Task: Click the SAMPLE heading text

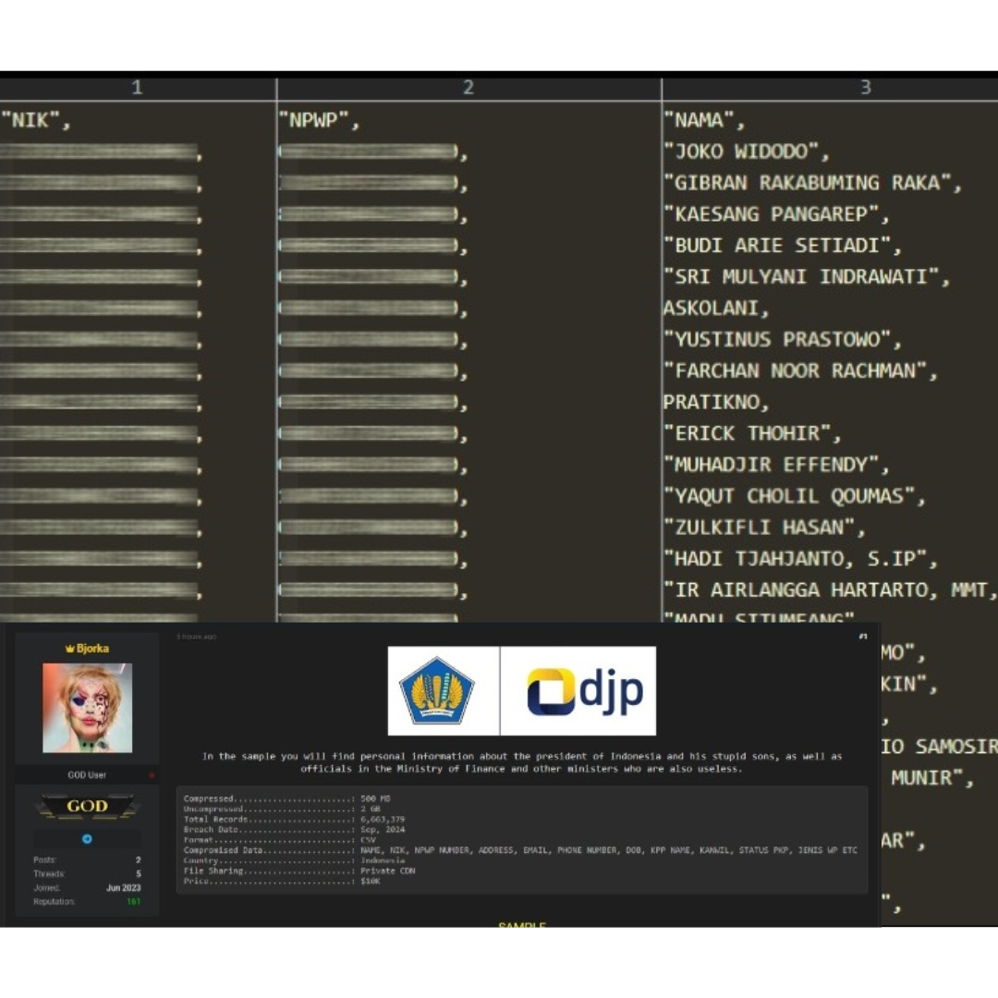Action: click(522, 925)
